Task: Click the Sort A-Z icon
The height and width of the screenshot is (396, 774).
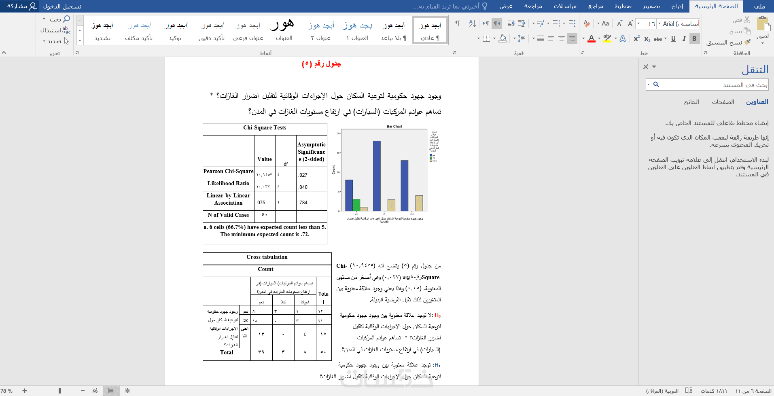Action: click(472, 23)
